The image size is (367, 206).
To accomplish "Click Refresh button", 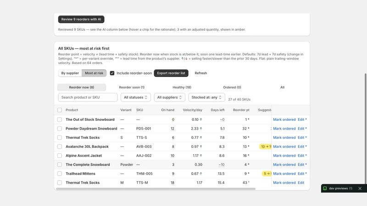I will click(x=201, y=73).
